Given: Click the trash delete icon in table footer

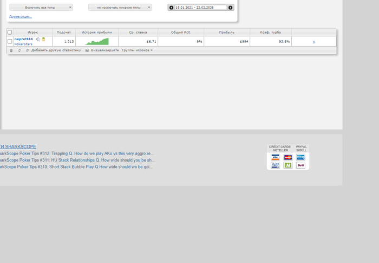Looking at the screenshot, I should (x=11, y=50).
